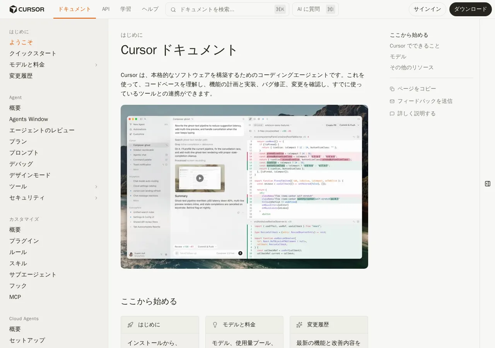495x348 pixels.
Task: Open セットアップ under Cloud Agents
Action: coord(27,341)
